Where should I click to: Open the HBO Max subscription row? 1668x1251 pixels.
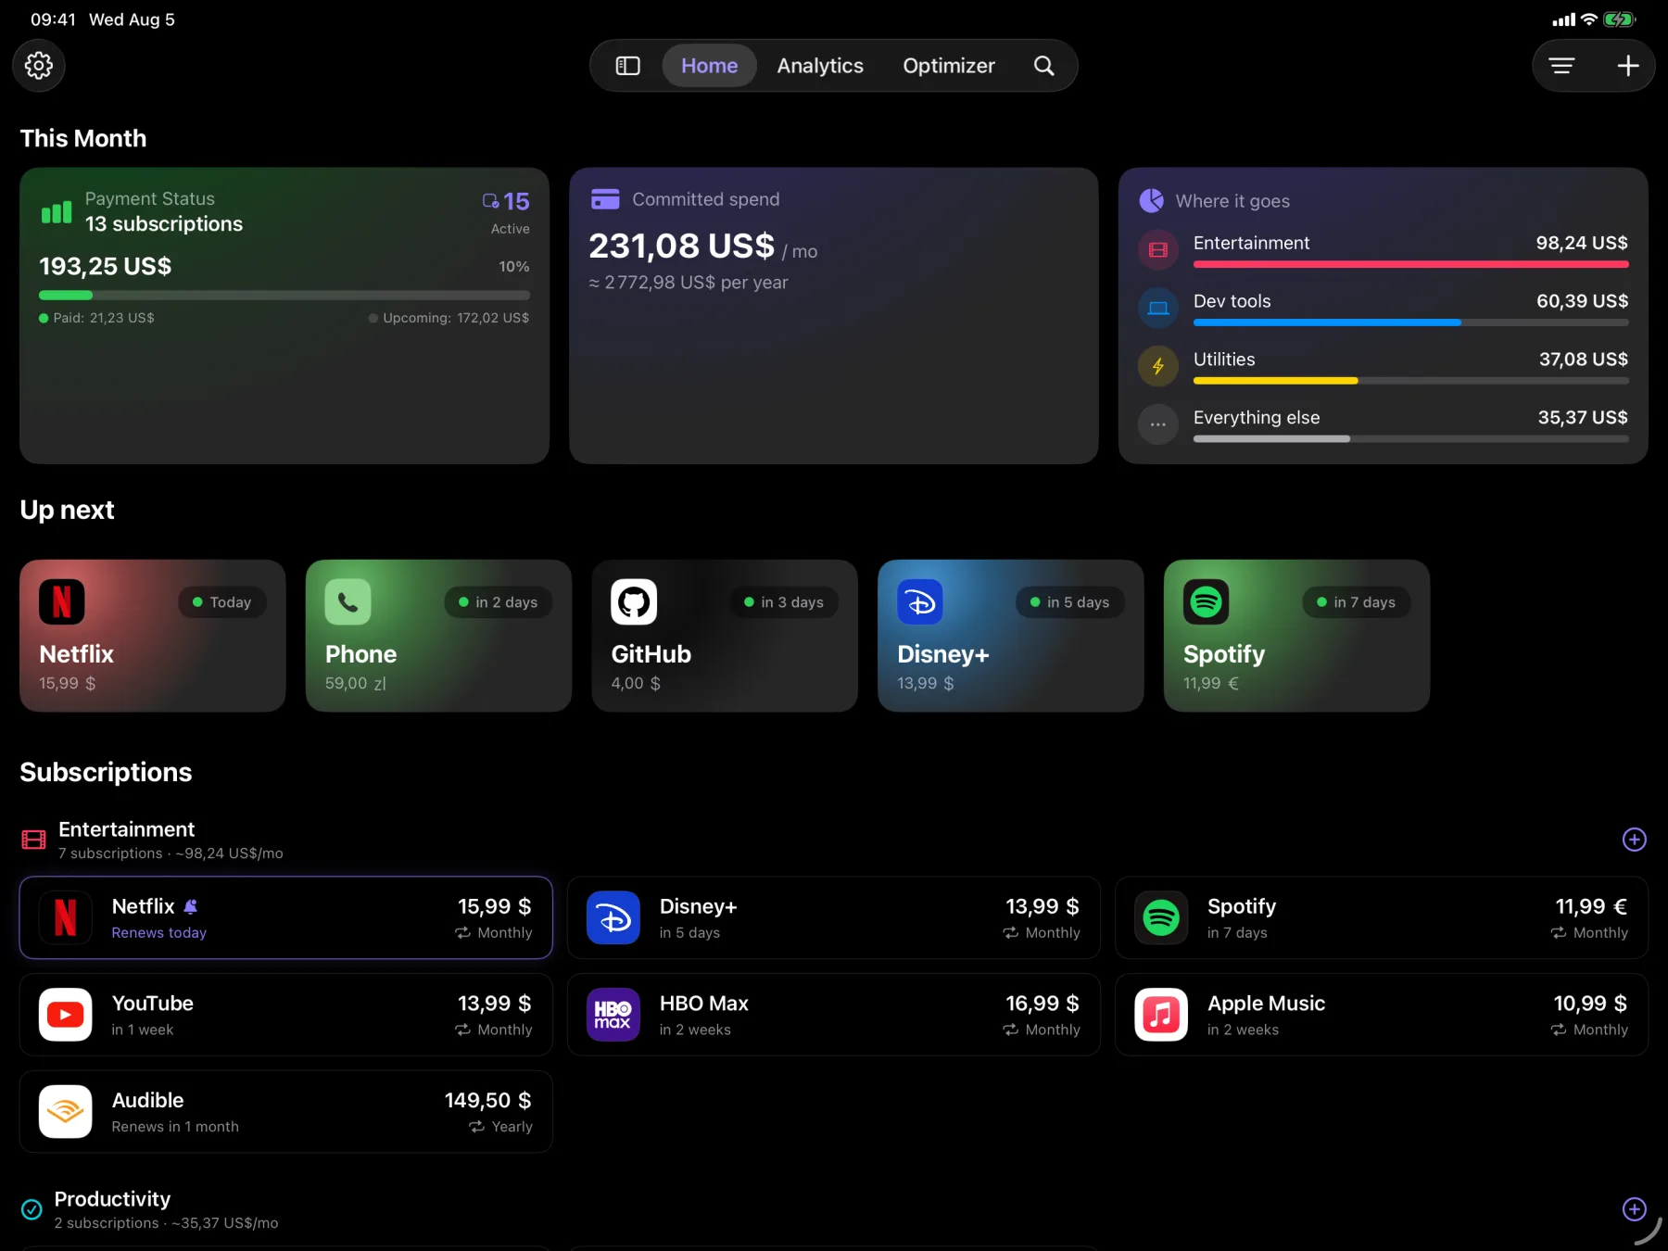click(834, 1015)
